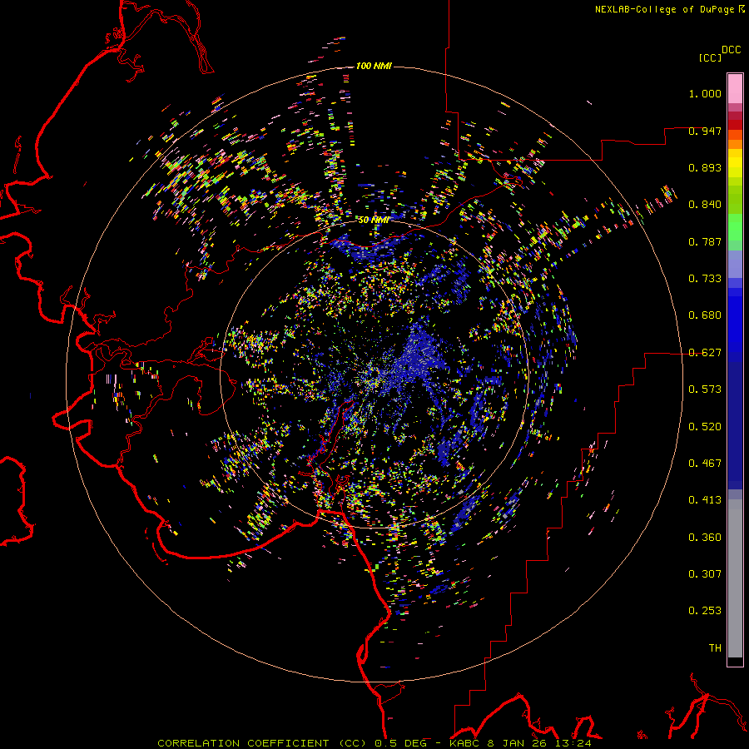Select the 0.840 scale value
Image resolution: width=749 pixels, height=749 pixels.
[x=705, y=205]
